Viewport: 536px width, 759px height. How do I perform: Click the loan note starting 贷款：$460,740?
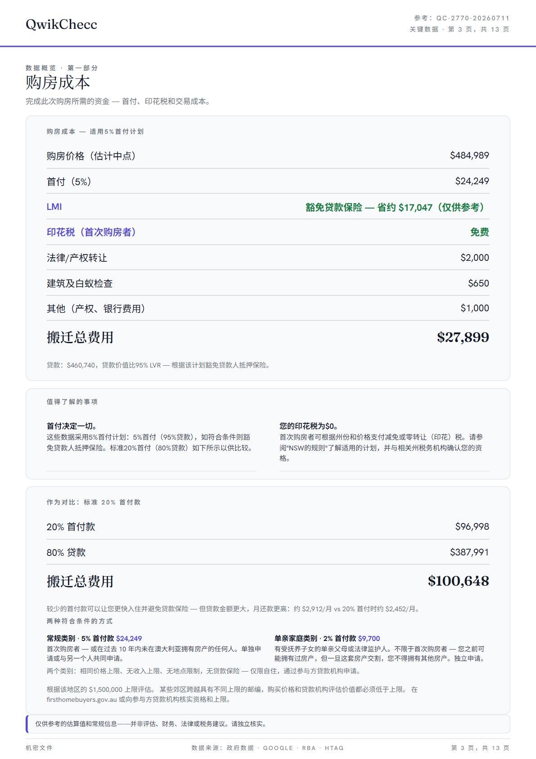pyautogui.click(x=159, y=365)
